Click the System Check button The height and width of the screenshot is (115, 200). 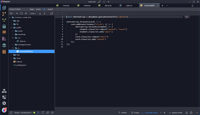(x=176, y=113)
